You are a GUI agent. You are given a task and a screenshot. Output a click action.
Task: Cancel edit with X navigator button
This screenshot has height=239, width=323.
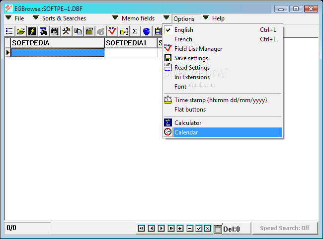coord(208,228)
